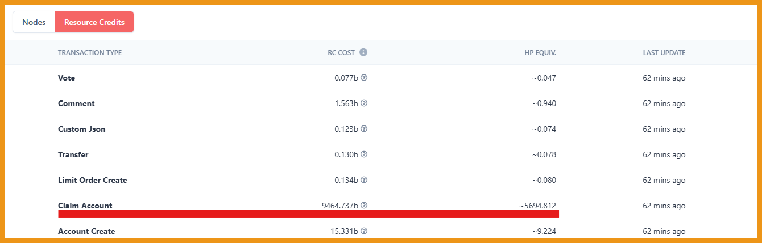Click the TRANSACTION TYPE column header

(x=90, y=53)
